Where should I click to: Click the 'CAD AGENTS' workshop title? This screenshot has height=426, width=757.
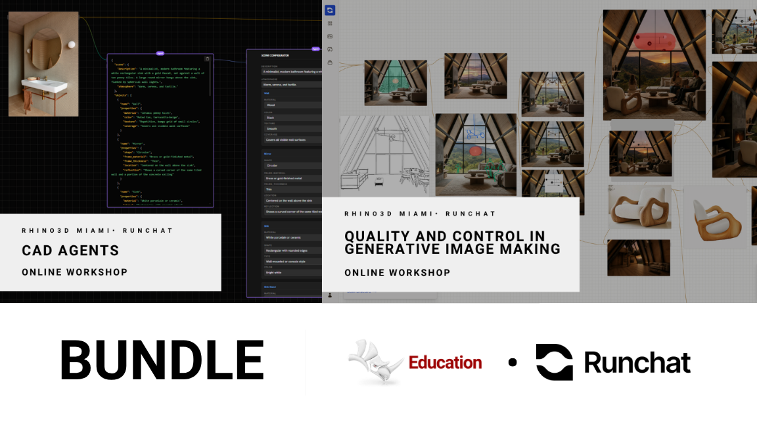(70, 250)
